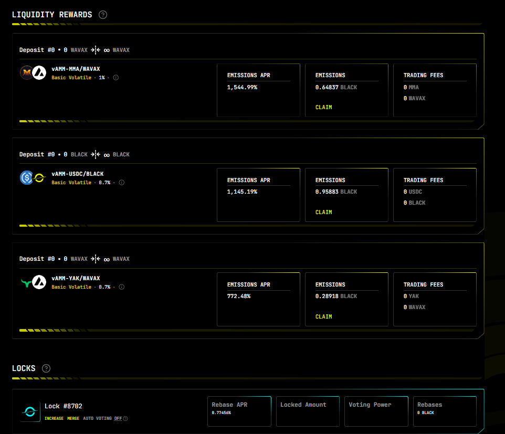Click the Locked Amount card
The width and height of the screenshot is (505, 434).
[308, 411]
